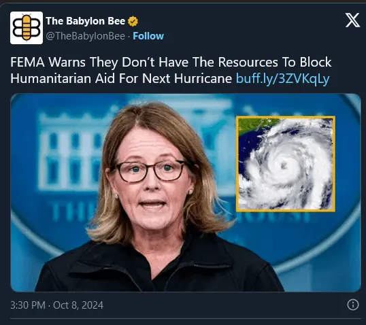Click the eye of the hurricane
Viewport: 366px width, 325px height.
[284, 165]
